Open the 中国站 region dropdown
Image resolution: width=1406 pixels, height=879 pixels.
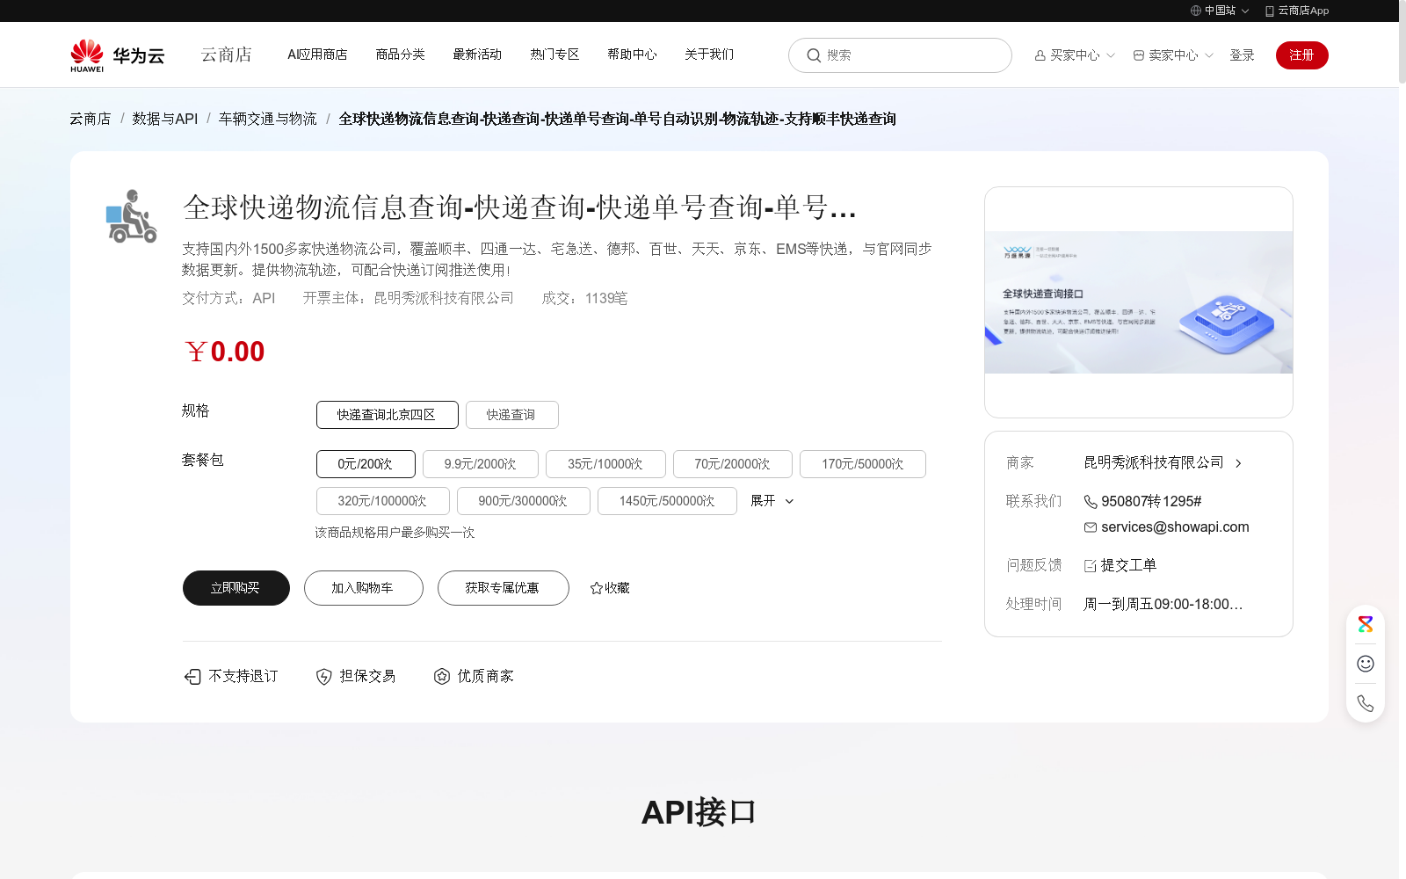pos(1220,11)
